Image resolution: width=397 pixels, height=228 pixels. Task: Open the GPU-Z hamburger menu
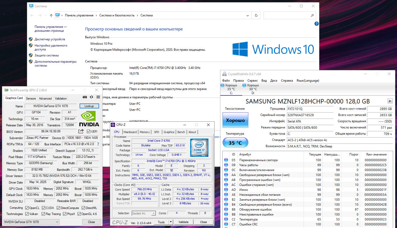point(98,97)
